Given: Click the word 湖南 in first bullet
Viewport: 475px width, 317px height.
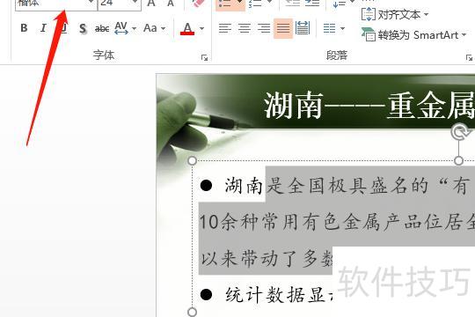Looking at the screenshot, I should 245,186.
